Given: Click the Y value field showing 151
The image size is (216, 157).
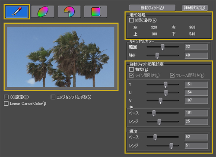Looking at the screenshot, I should (x=196, y=85).
